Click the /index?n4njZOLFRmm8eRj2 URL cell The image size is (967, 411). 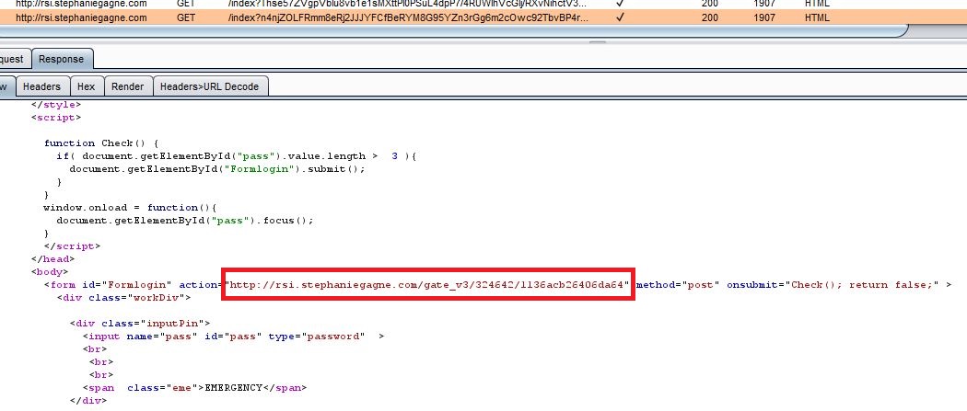(408, 17)
